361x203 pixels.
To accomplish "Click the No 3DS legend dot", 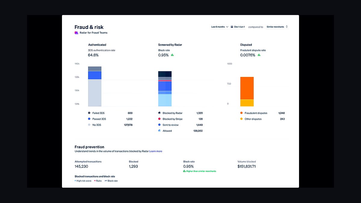I will pyautogui.click(x=89, y=125).
